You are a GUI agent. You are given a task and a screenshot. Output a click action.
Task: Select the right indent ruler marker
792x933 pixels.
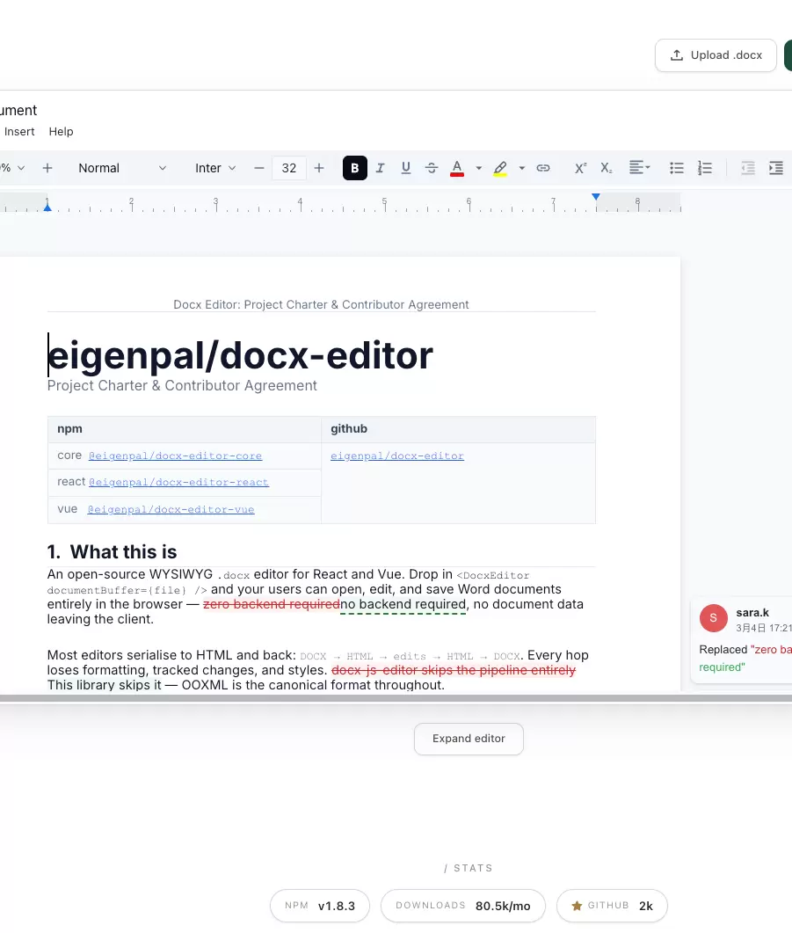pyautogui.click(x=596, y=197)
